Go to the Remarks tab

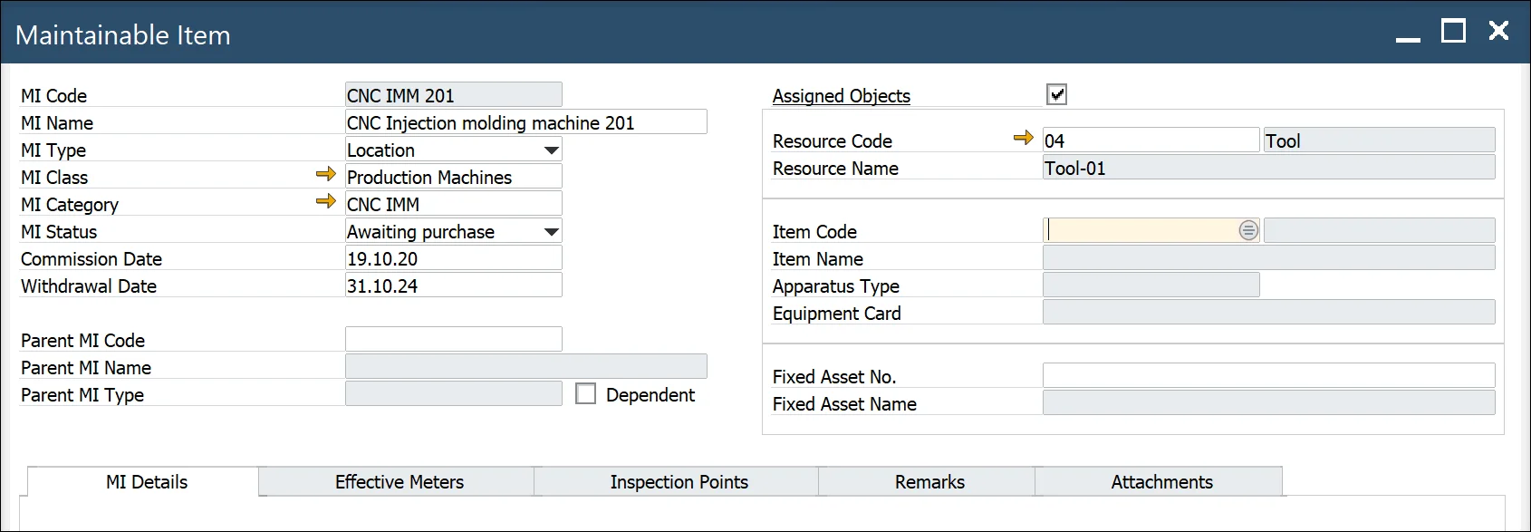click(x=929, y=482)
